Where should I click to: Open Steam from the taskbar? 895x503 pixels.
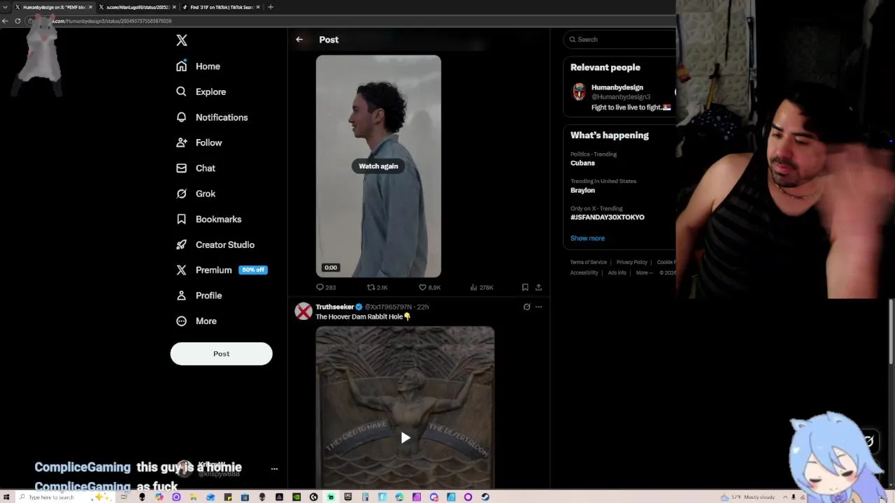485,497
